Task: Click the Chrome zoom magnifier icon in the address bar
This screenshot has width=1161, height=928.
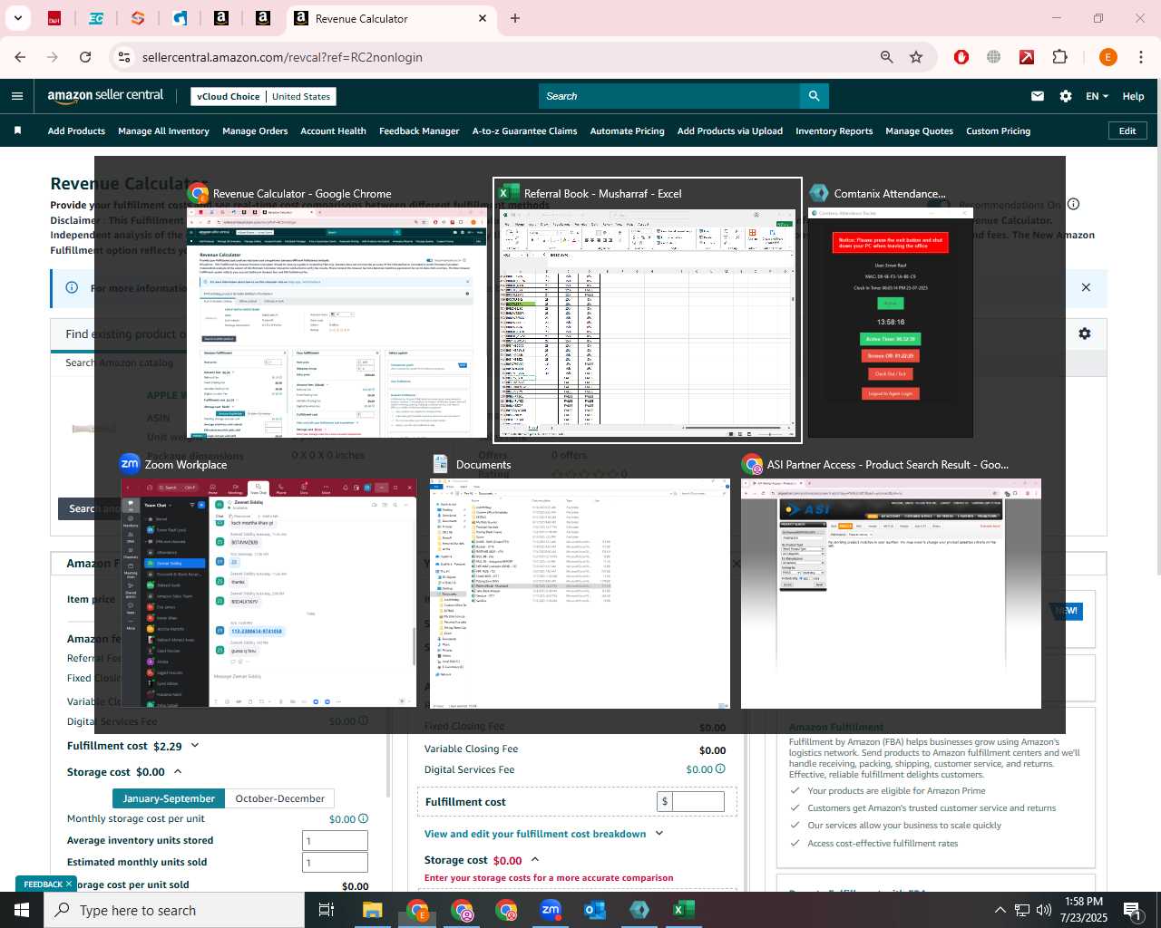Action: (886, 57)
